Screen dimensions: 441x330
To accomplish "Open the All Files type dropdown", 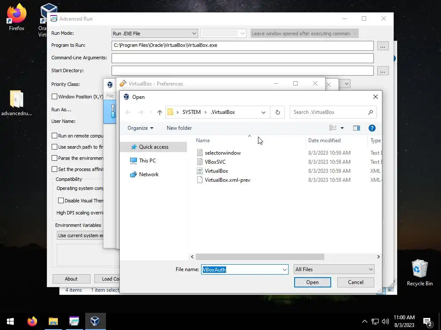I will pyautogui.click(x=334, y=269).
